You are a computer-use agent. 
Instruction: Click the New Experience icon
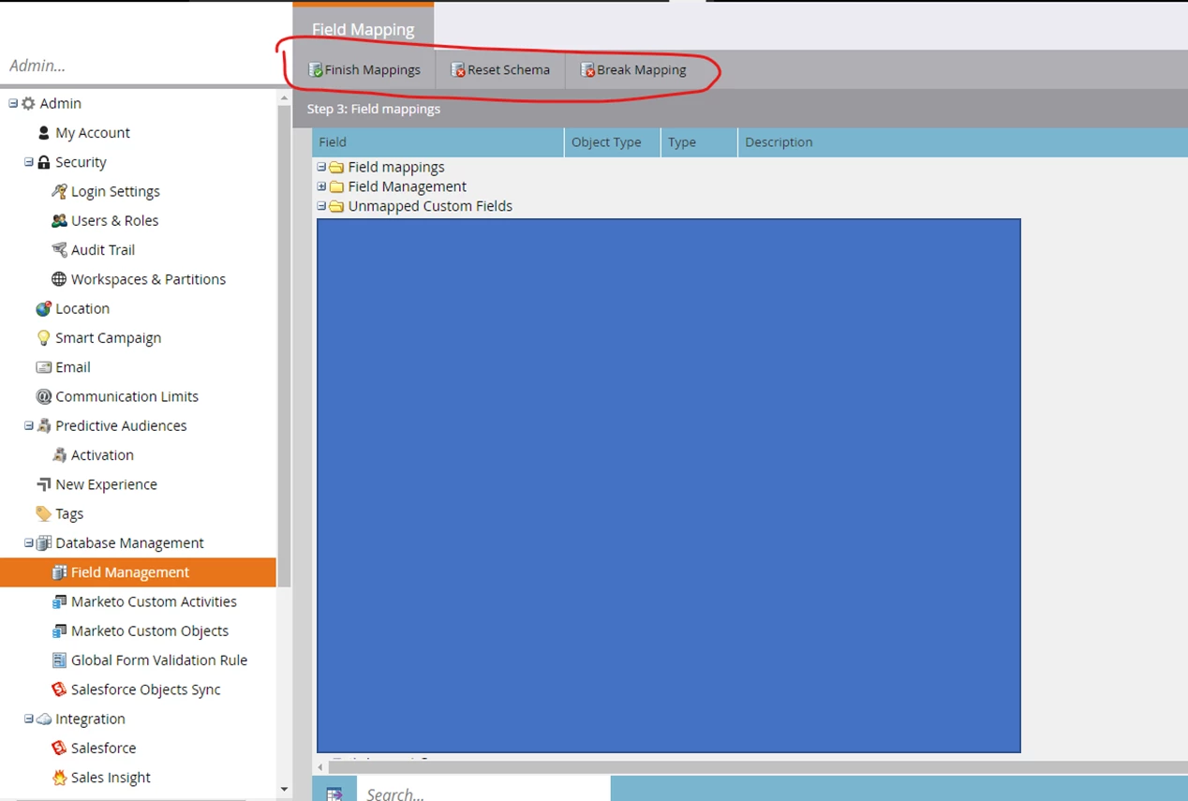click(44, 484)
